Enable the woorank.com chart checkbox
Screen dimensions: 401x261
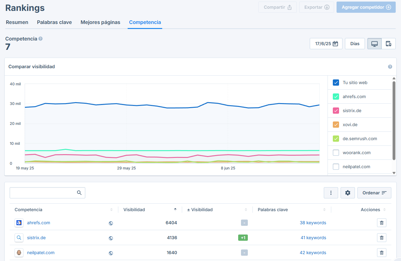pyautogui.click(x=336, y=153)
